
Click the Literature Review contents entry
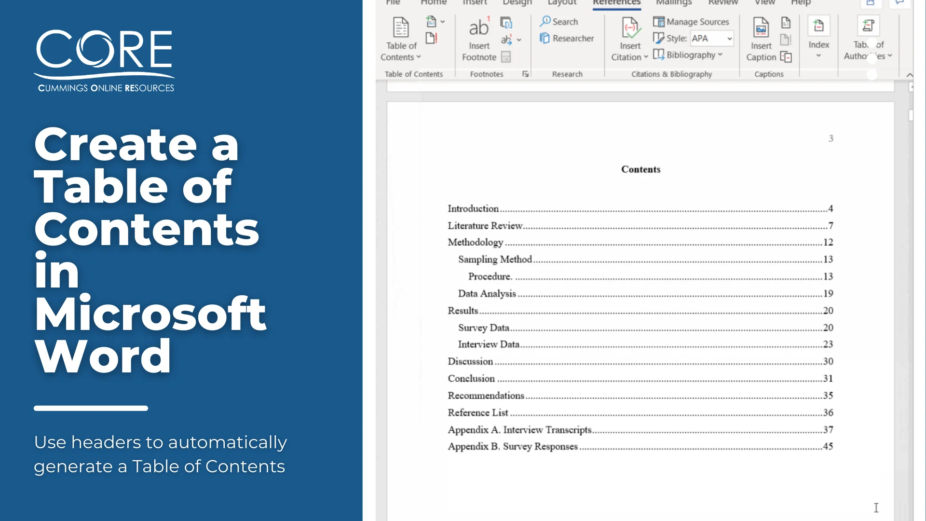tap(485, 225)
